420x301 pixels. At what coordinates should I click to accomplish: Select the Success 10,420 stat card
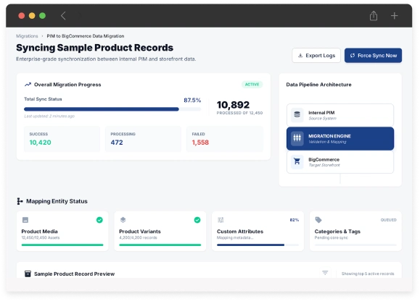coord(62,139)
